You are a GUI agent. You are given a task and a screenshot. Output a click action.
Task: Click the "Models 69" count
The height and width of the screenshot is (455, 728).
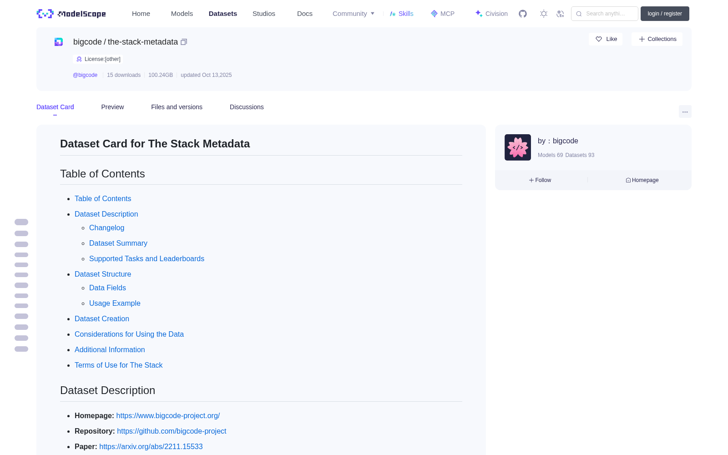pos(550,155)
